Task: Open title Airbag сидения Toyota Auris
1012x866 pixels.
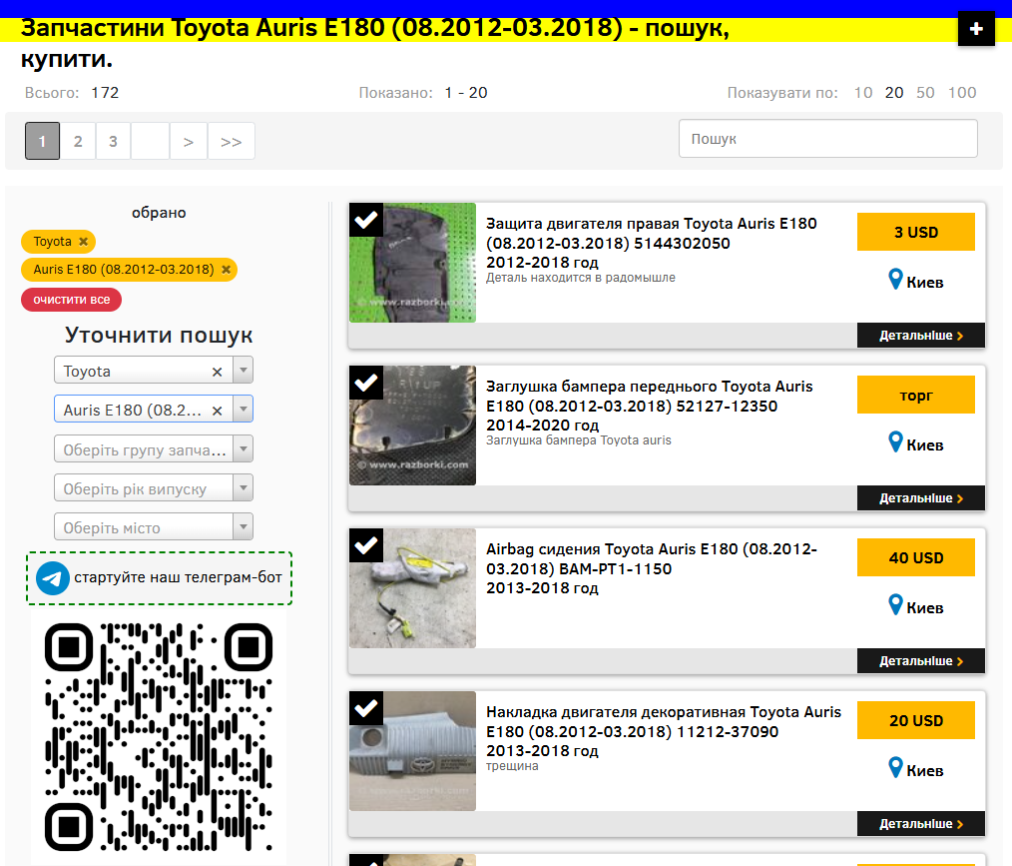Action: (x=652, y=568)
